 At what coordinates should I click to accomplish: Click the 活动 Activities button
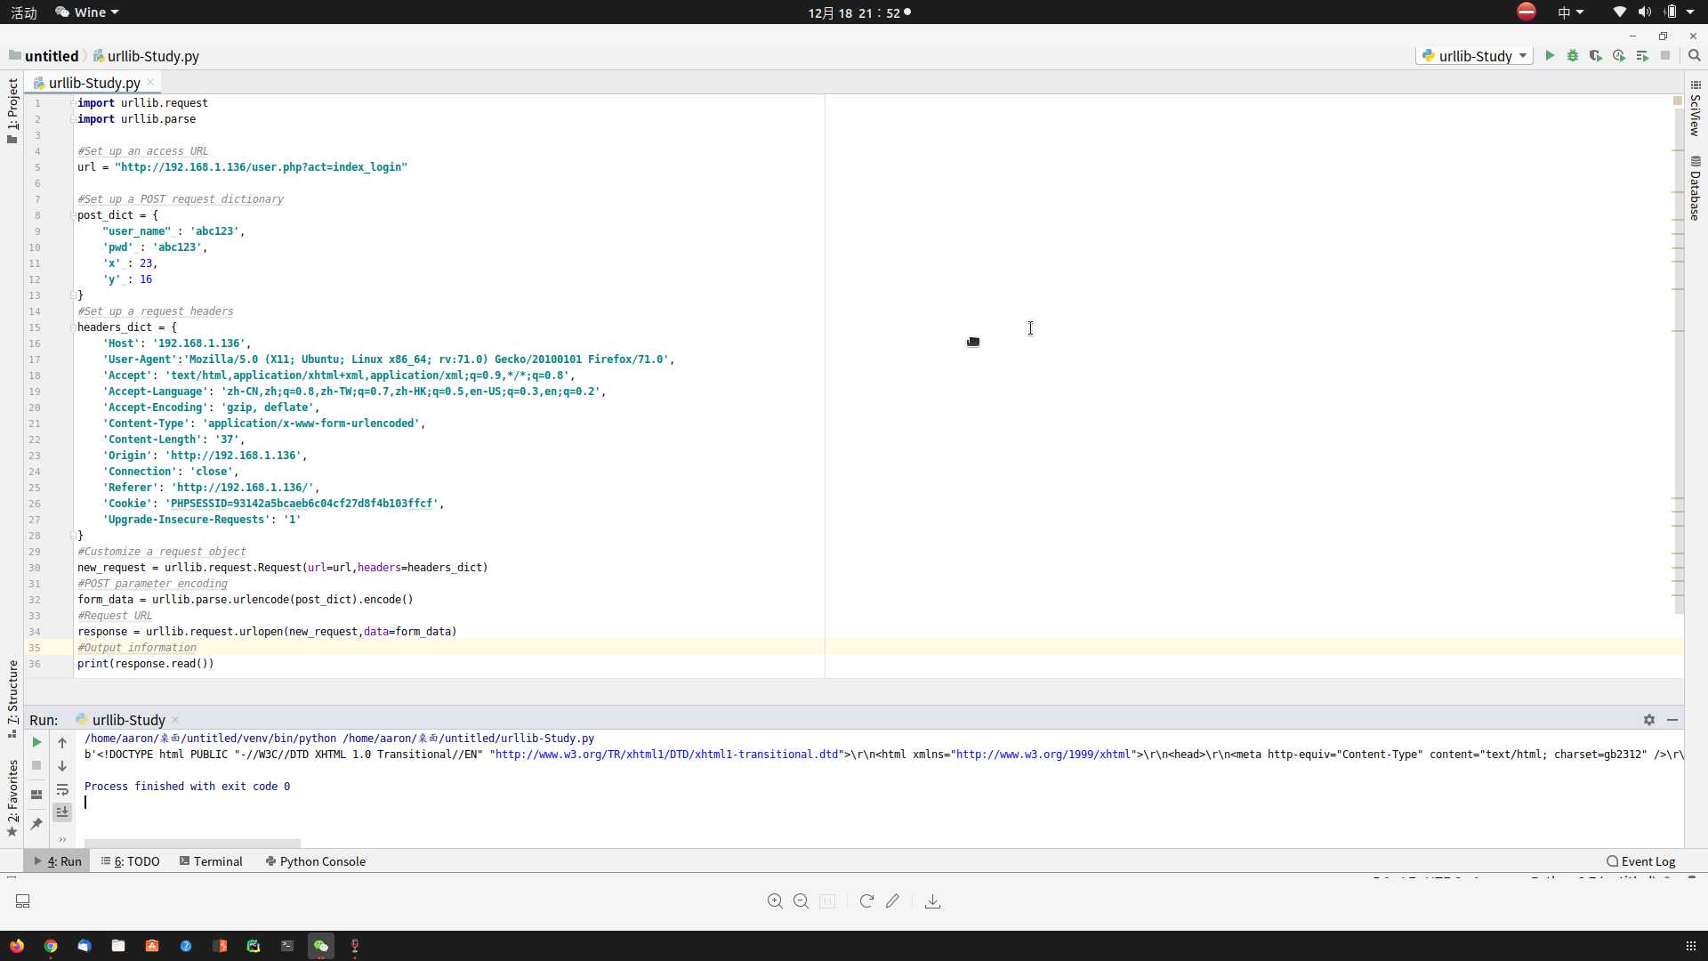point(24,12)
